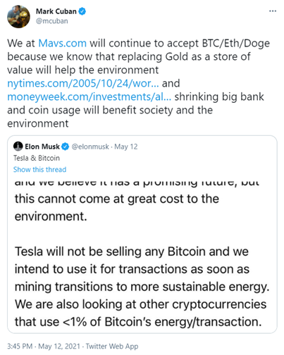Click the Tesla & Bitcoin caption
This screenshot has height=355, width=284.
pos(37,158)
